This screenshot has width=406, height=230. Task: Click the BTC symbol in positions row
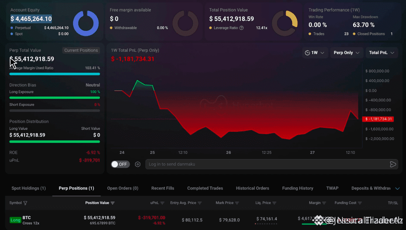pos(27,218)
